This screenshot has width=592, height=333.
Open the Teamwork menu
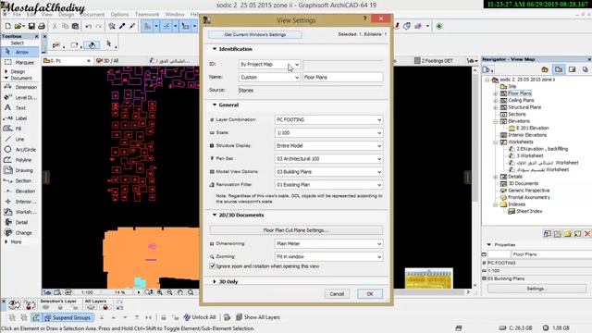click(147, 15)
